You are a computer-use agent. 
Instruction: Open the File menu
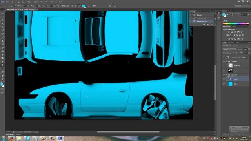(x=7, y=2)
